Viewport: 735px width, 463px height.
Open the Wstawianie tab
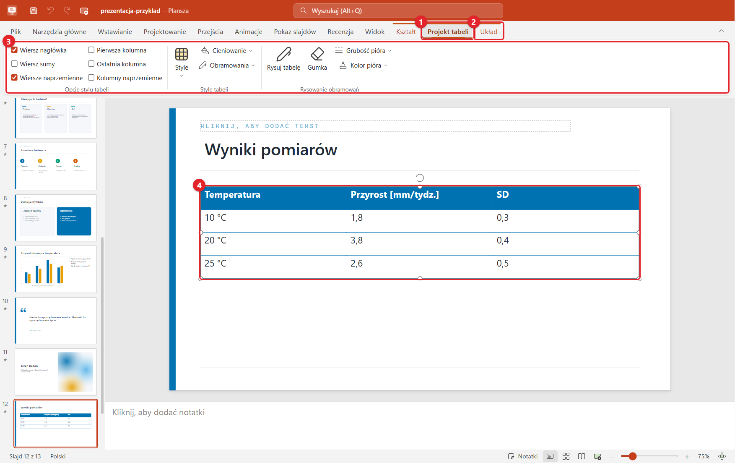tap(115, 31)
